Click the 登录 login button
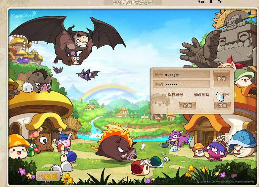Image resolution: width=259 pixels, height=187 pixels. [x=221, y=79]
